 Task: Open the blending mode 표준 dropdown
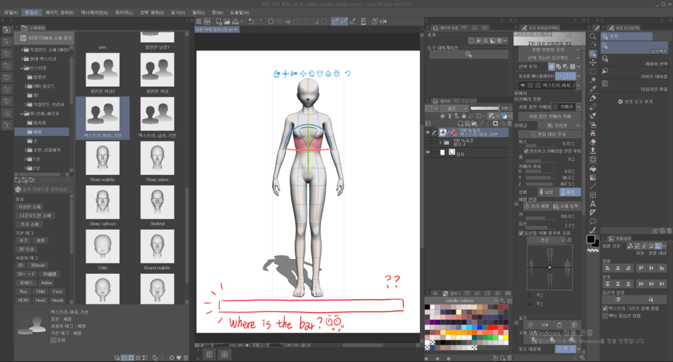456,109
